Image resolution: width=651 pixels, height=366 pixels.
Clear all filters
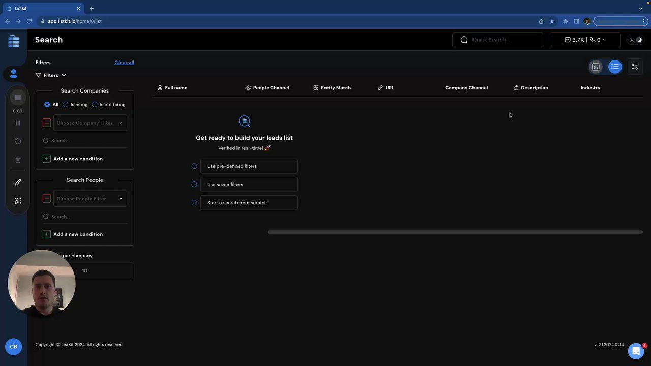124,63
